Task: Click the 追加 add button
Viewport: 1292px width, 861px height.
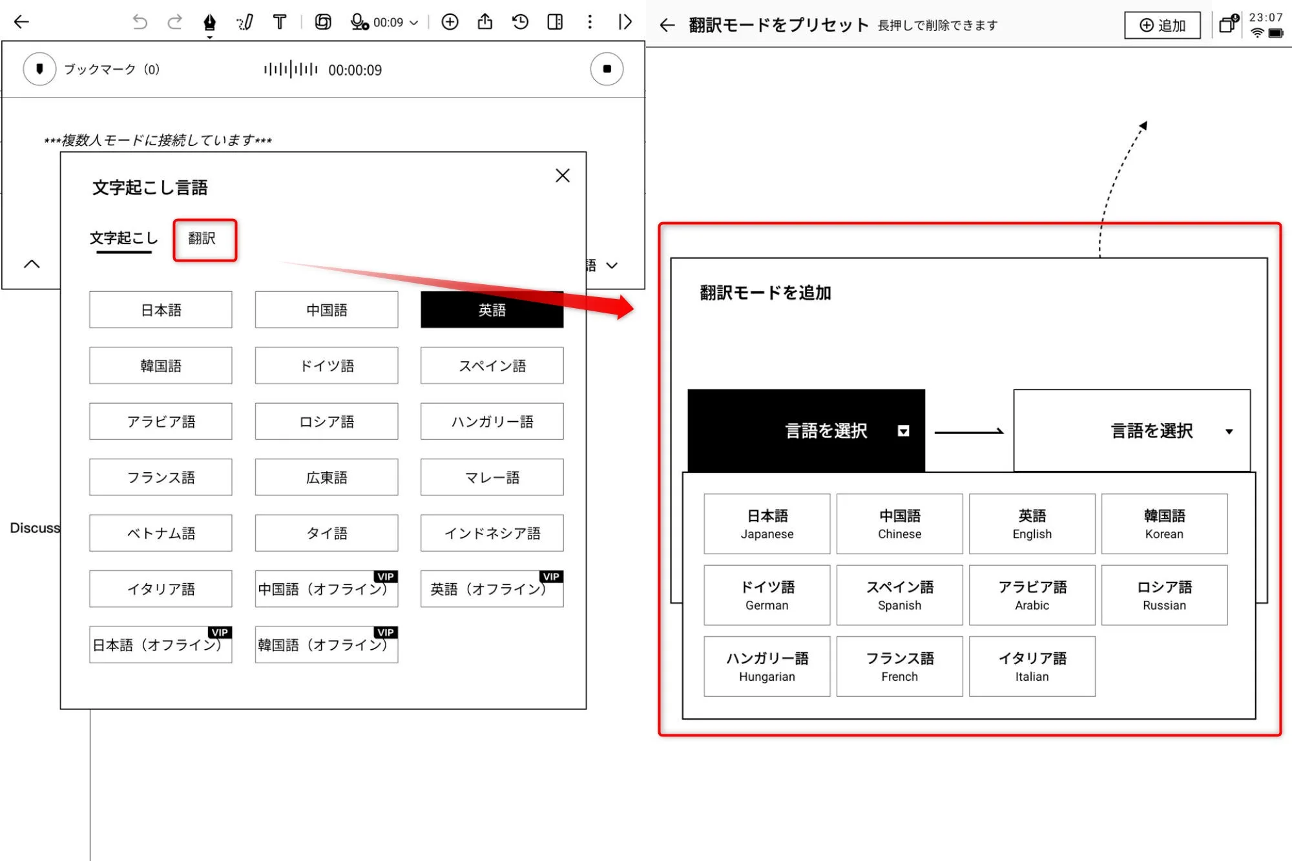Action: (x=1162, y=25)
